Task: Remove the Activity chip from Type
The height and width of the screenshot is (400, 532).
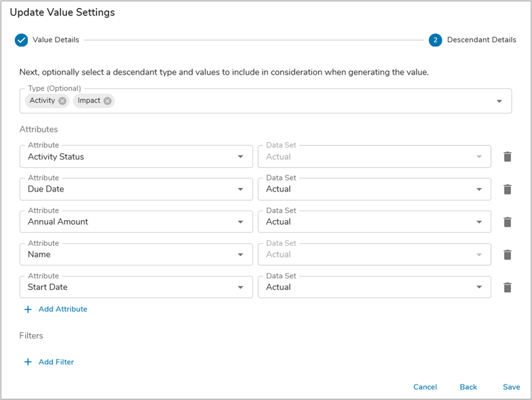Action: point(62,101)
